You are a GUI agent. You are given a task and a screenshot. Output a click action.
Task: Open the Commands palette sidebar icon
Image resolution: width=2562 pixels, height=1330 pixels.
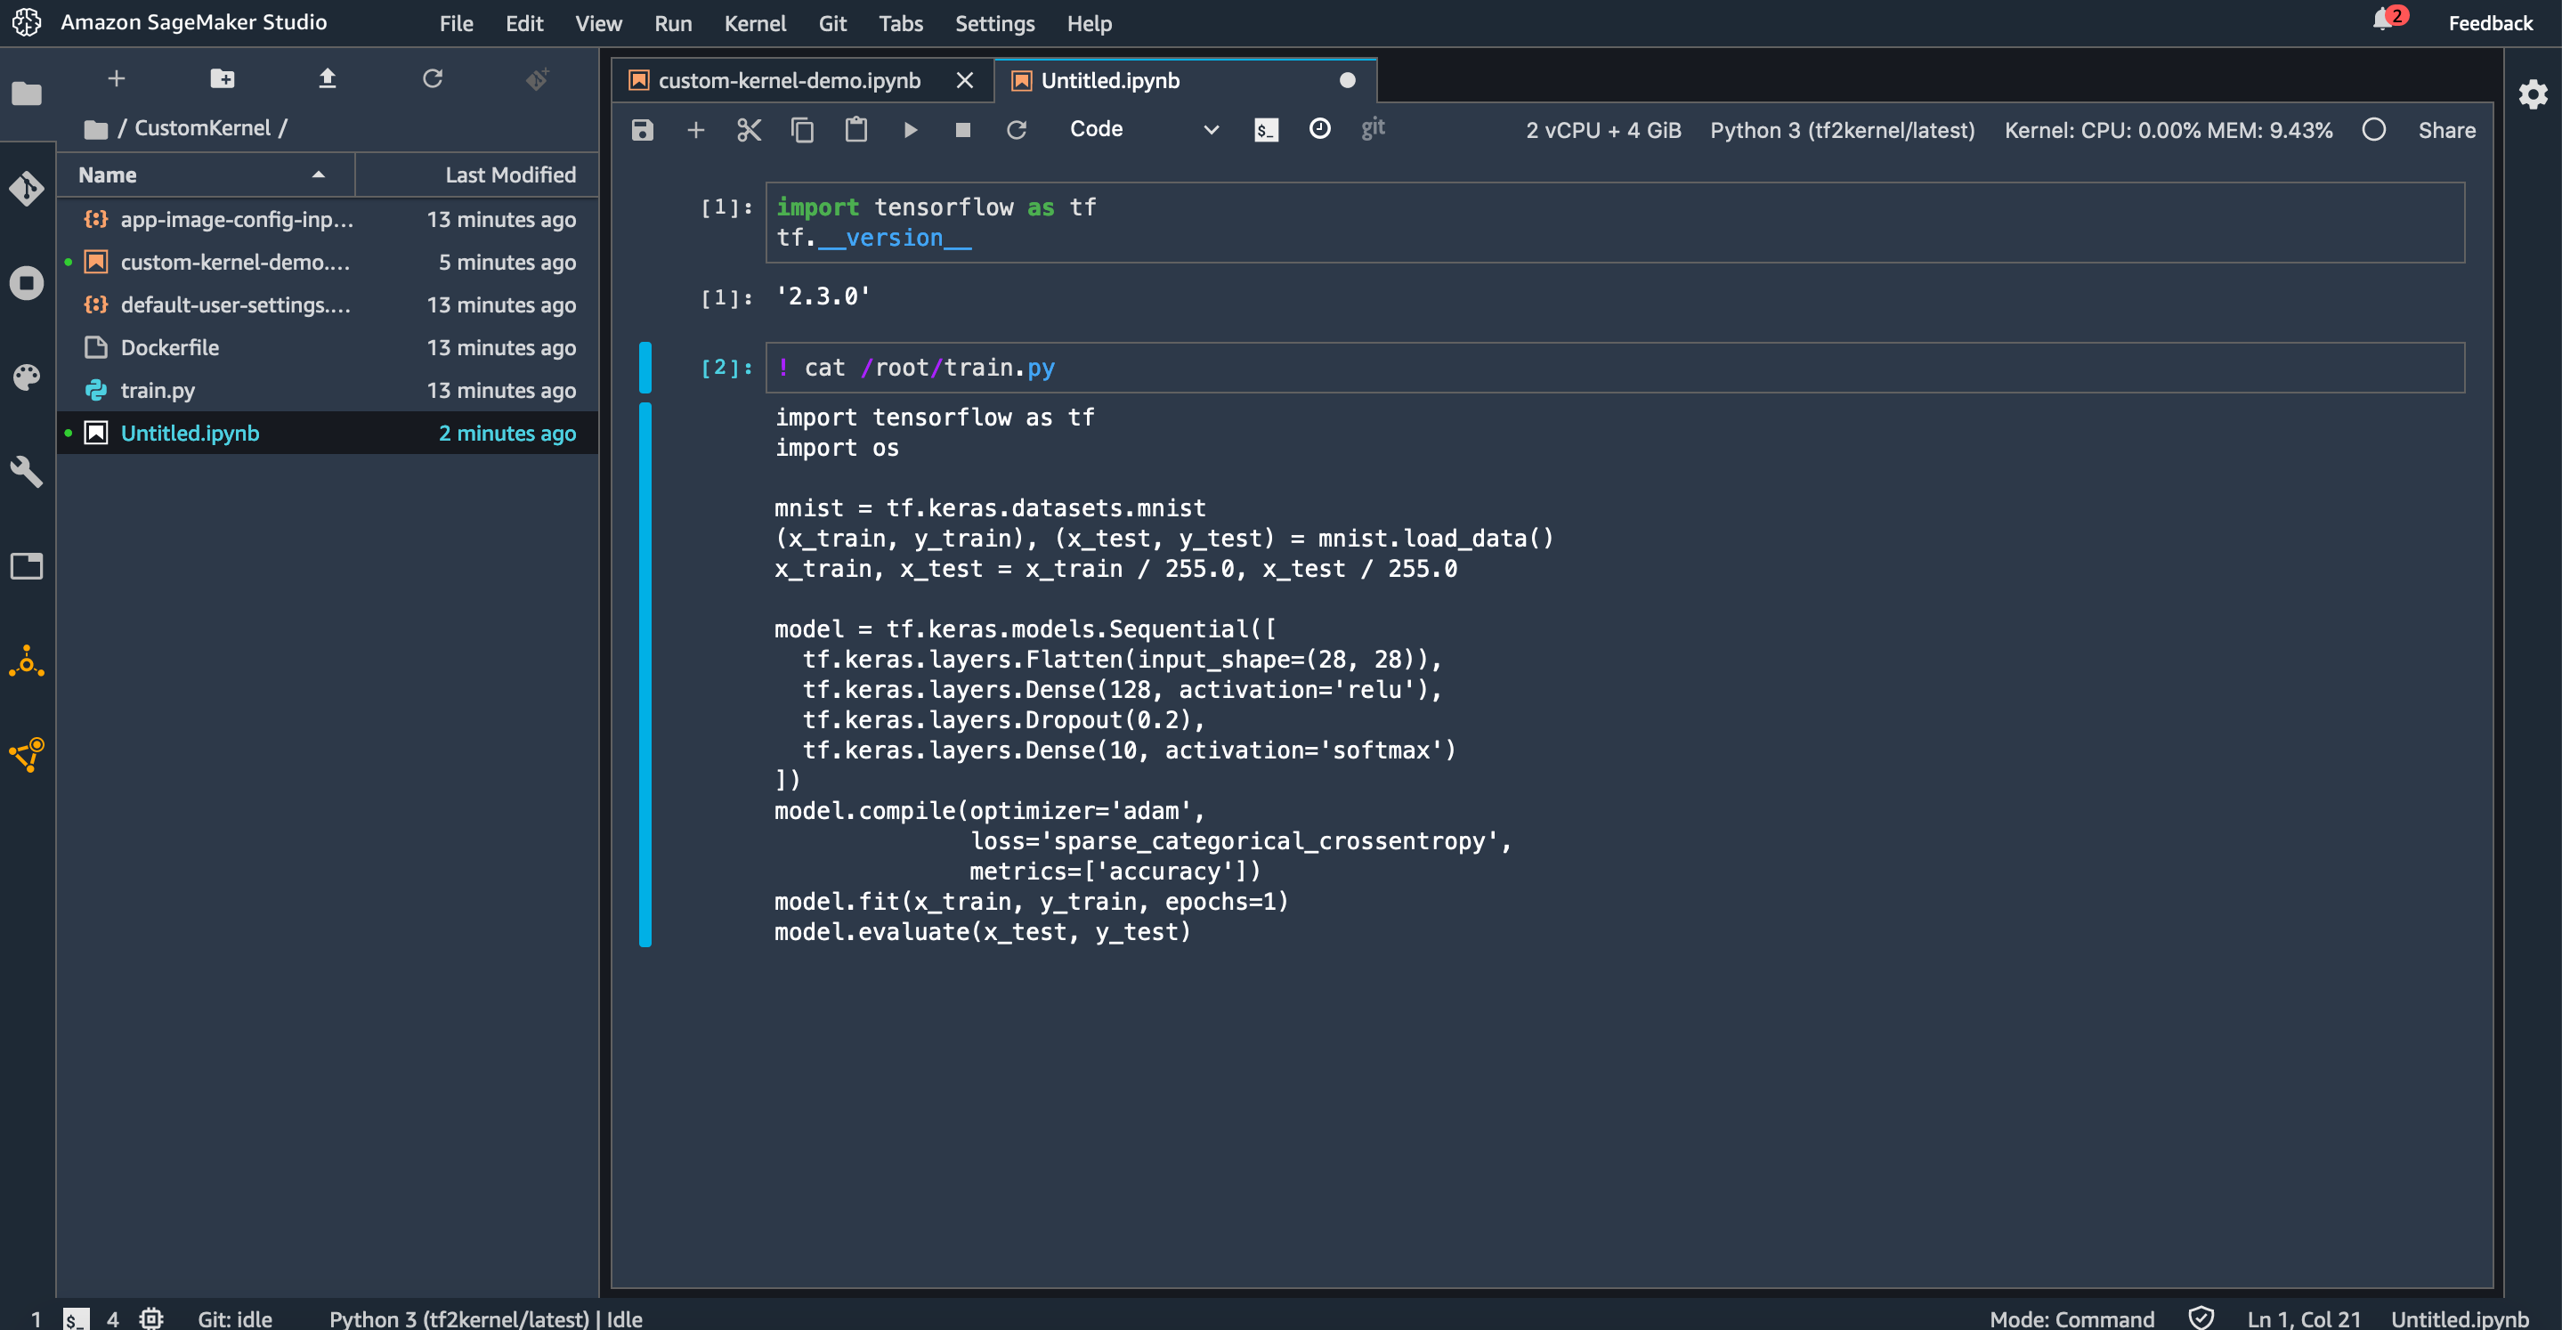tap(27, 377)
